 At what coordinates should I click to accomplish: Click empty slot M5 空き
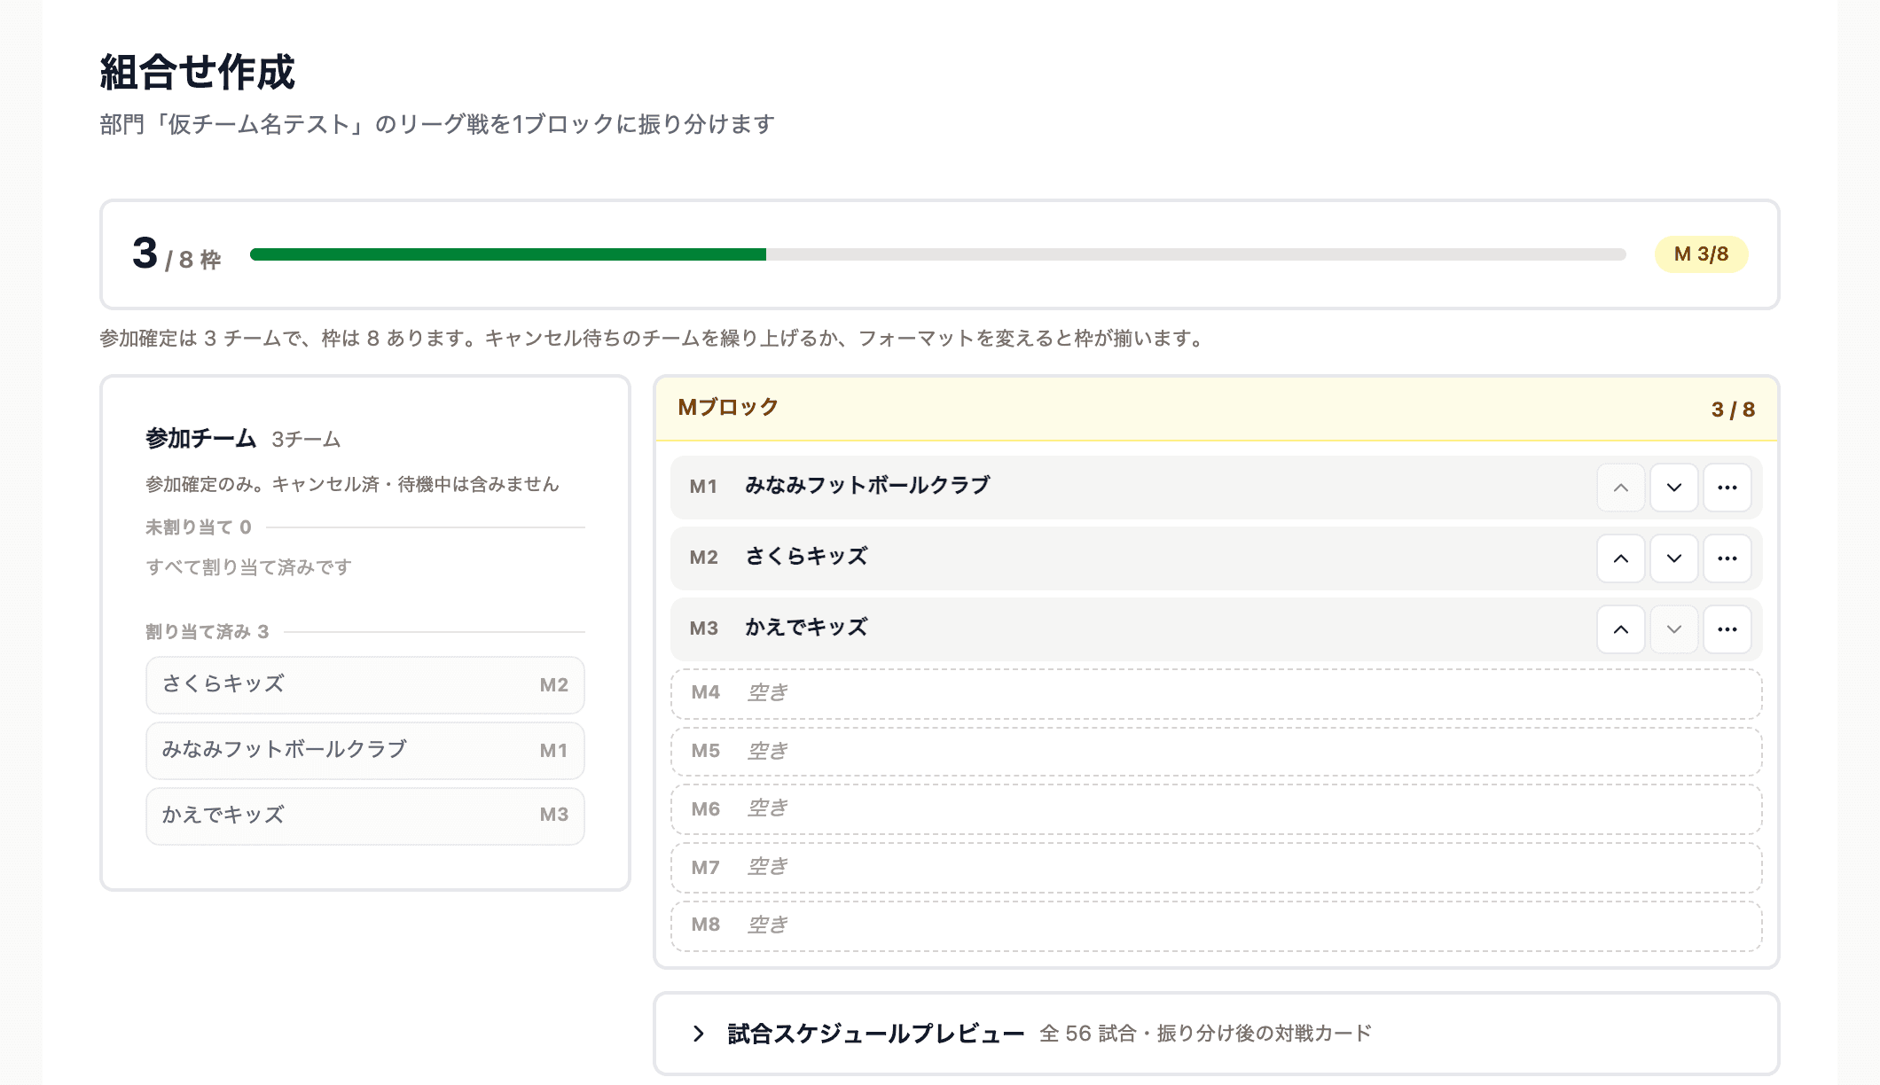[1216, 752]
